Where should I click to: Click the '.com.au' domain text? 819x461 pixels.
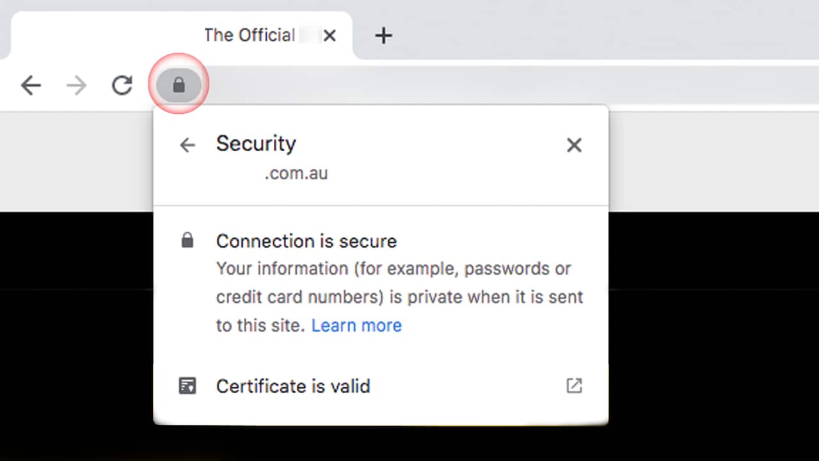tap(296, 174)
